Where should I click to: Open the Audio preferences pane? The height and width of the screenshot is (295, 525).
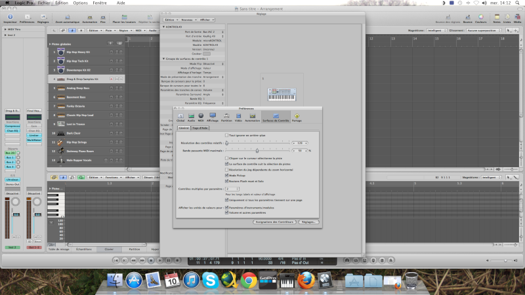[191, 117]
